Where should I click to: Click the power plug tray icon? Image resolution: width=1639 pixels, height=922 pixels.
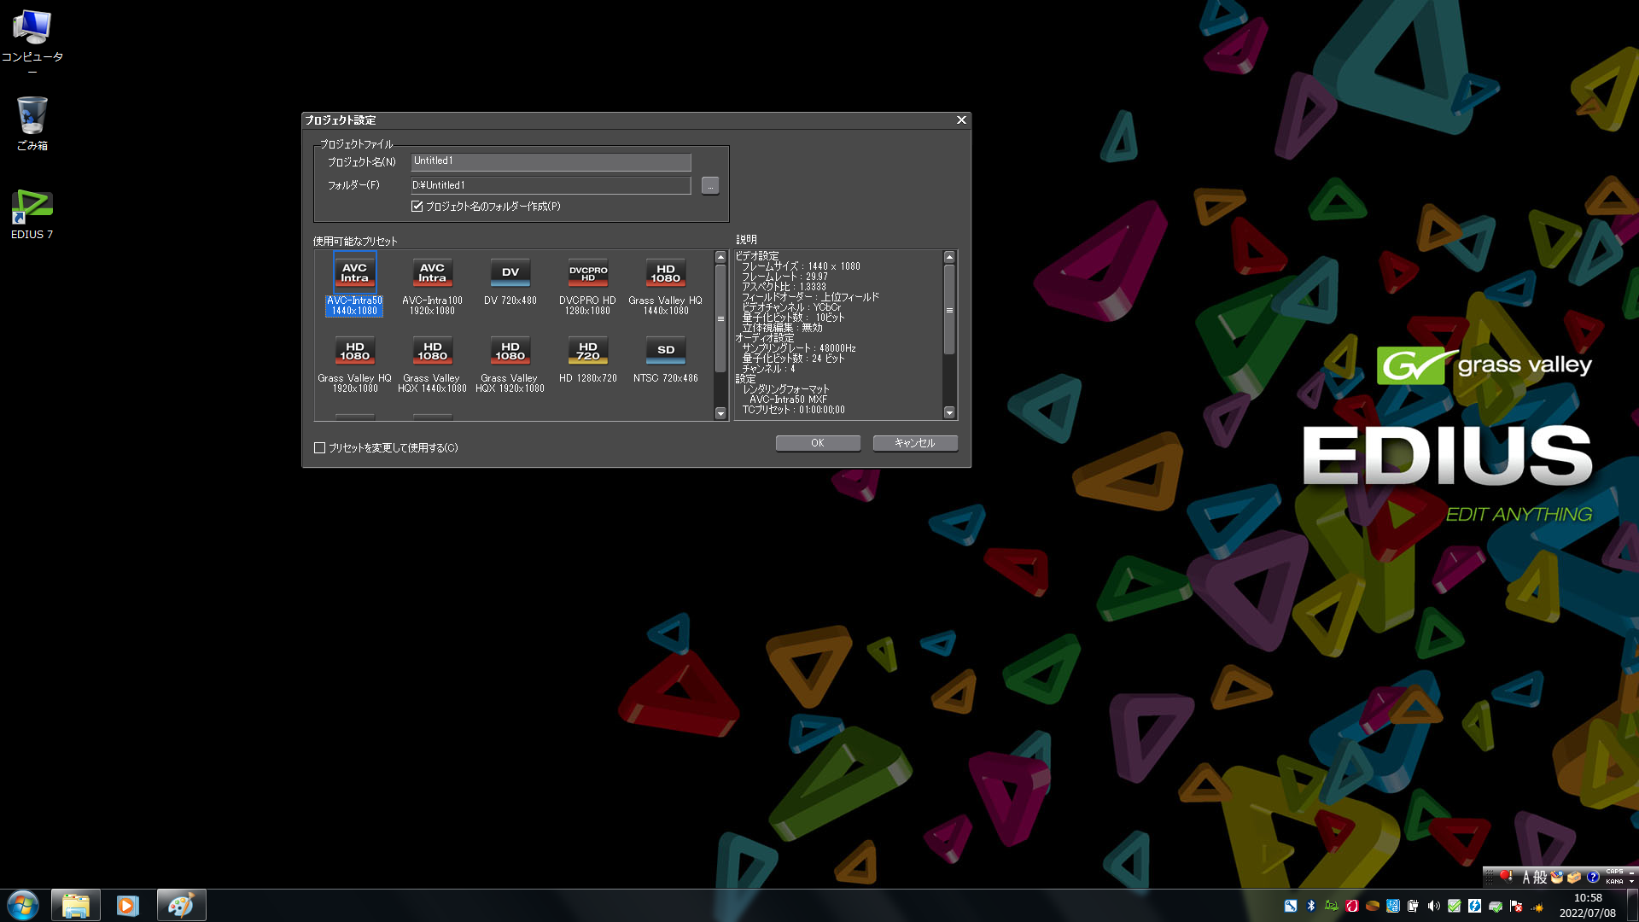(1414, 906)
